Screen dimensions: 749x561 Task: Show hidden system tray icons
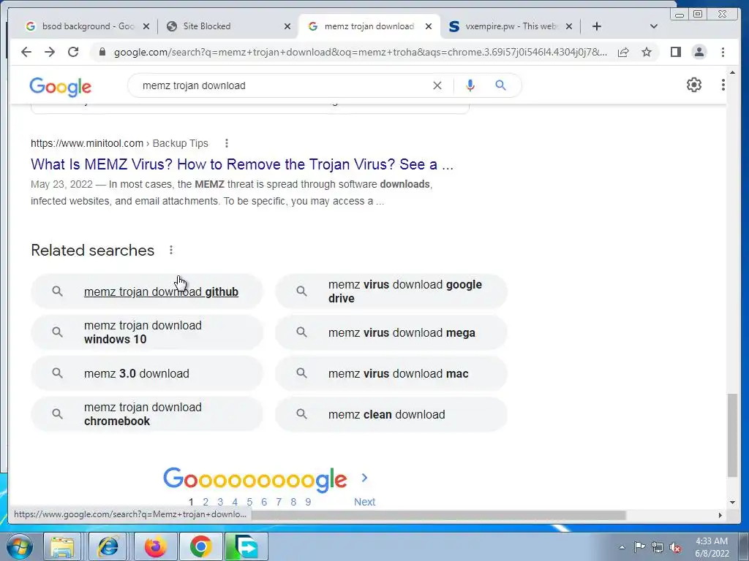[622, 547]
